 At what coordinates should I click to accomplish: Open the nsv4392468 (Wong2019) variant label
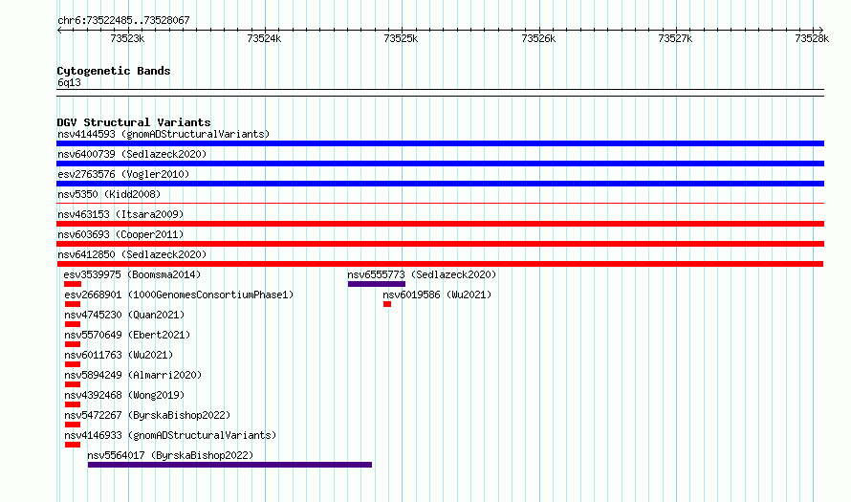click(x=124, y=395)
